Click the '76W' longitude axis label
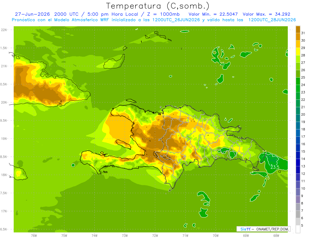 pos(34,236)
